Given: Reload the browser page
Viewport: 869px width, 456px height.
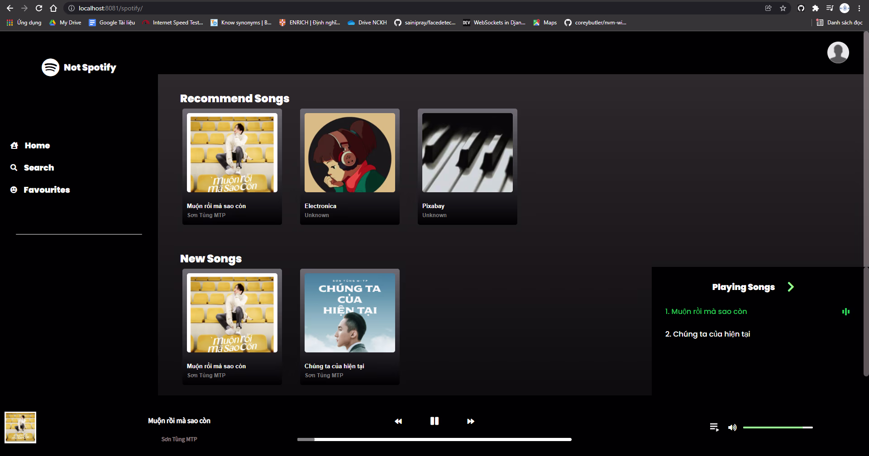Looking at the screenshot, I should [39, 8].
